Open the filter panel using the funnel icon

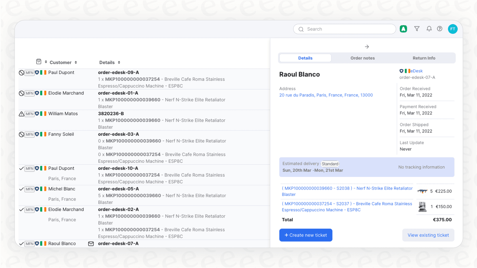(x=417, y=29)
